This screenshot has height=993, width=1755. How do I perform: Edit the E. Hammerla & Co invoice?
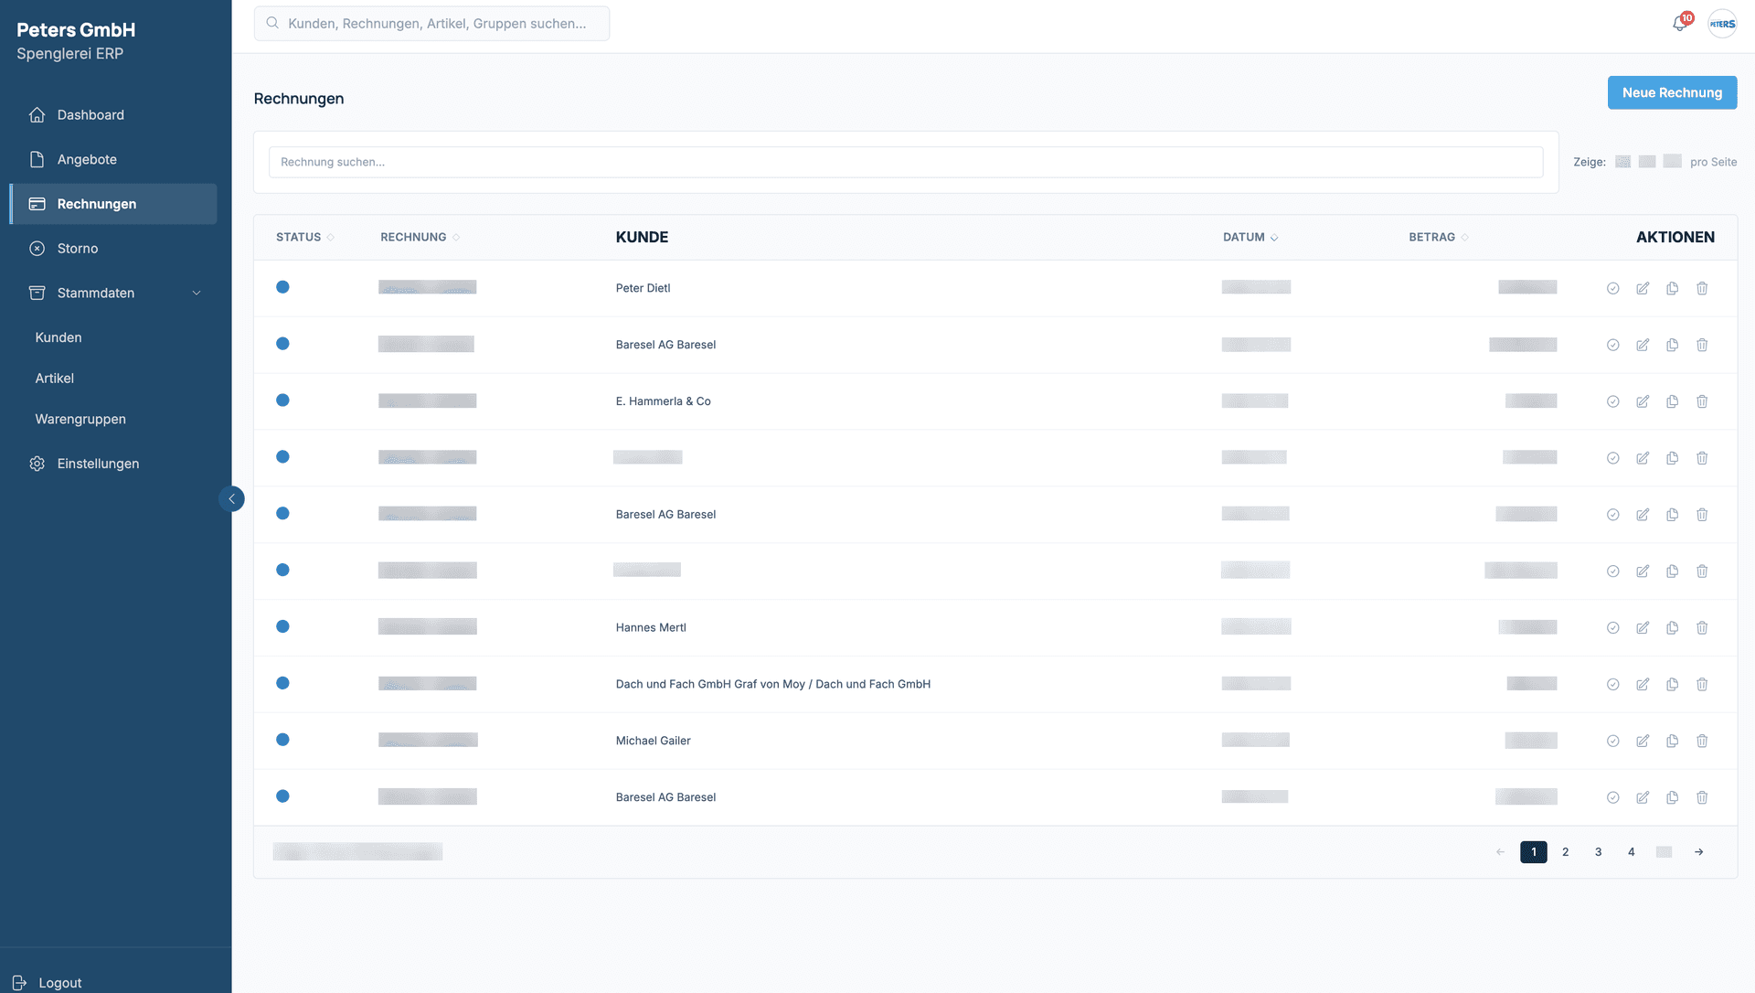(1643, 401)
